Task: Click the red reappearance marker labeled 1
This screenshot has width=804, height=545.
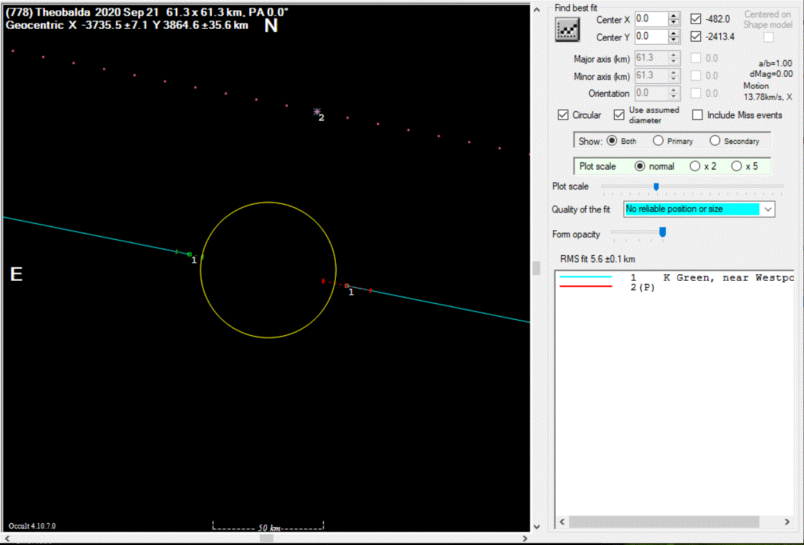Action: click(x=347, y=285)
